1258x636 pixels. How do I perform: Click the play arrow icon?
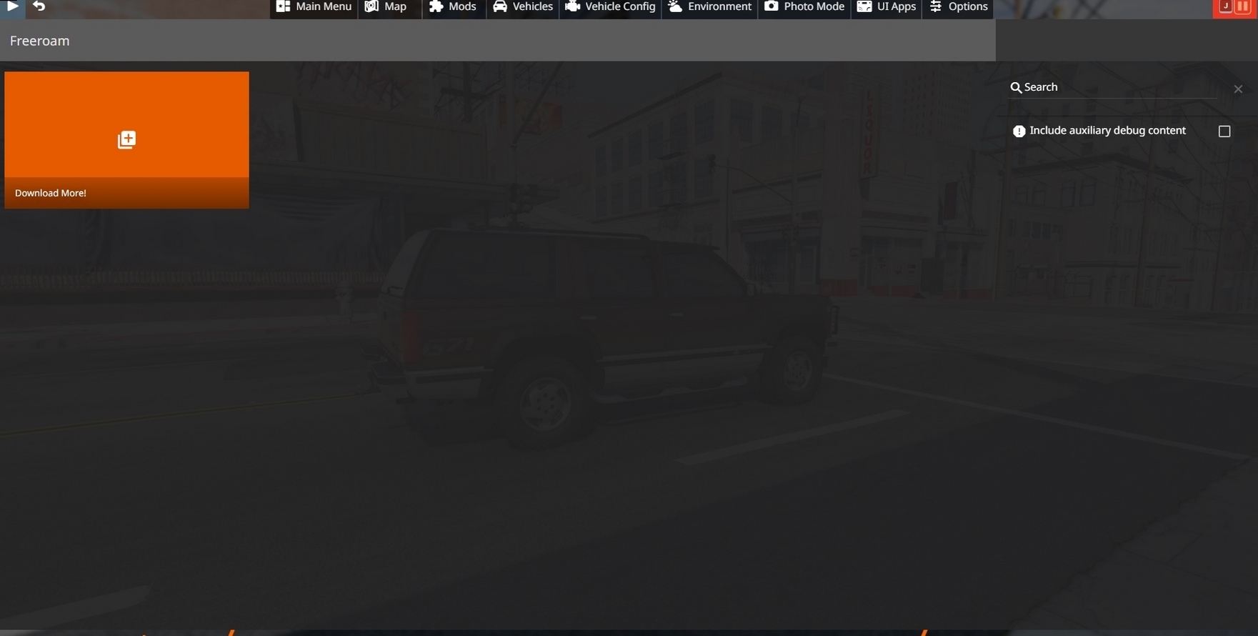12,6
